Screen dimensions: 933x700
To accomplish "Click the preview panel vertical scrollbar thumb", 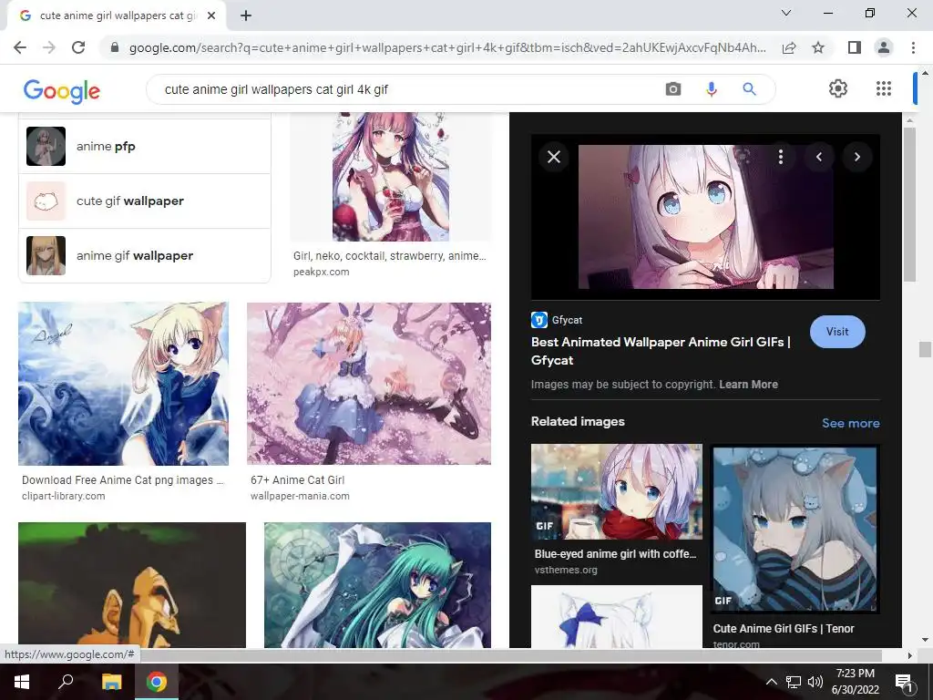I will click(x=909, y=204).
